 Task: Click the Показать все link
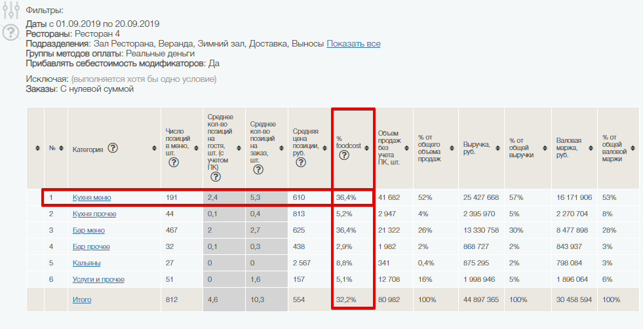pos(353,43)
